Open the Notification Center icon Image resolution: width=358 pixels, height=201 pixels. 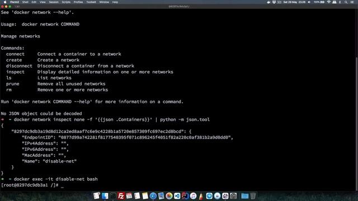[x=352, y=2]
